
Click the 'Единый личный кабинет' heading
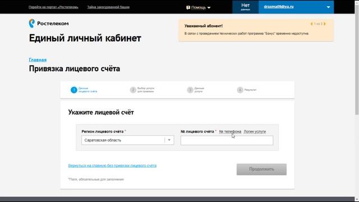(x=85, y=38)
